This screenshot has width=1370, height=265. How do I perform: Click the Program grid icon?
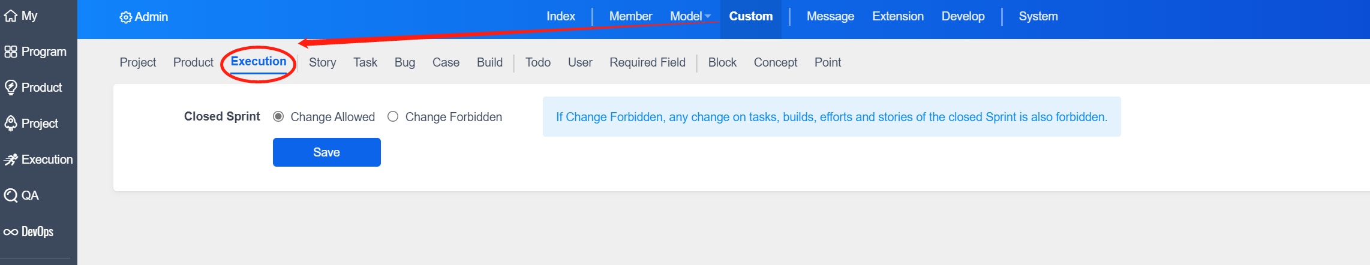point(10,52)
